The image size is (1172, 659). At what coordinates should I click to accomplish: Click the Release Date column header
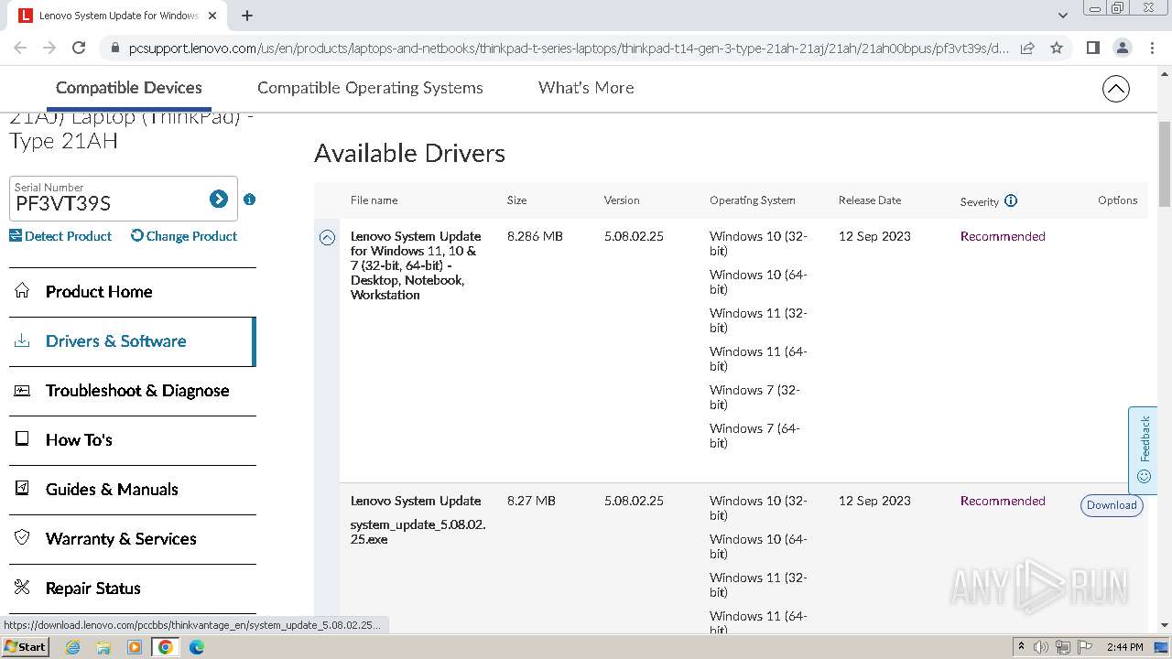(870, 200)
